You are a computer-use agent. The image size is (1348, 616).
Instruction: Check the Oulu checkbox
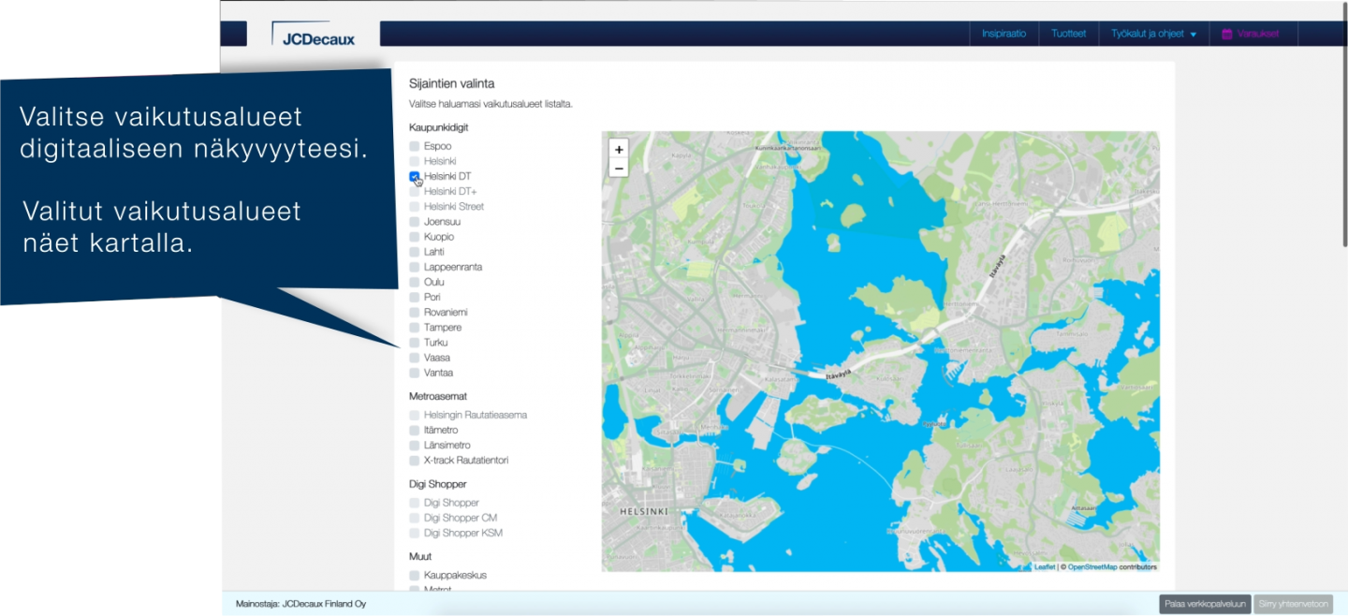point(415,282)
